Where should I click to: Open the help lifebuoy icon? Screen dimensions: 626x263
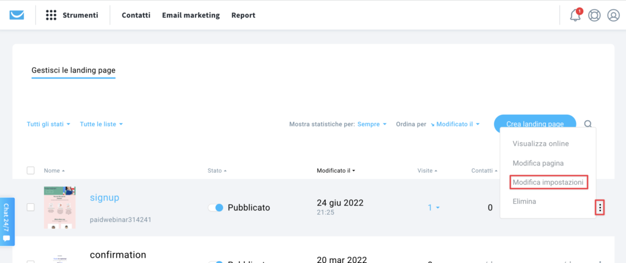pyautogui.click(x=594, y=15)
